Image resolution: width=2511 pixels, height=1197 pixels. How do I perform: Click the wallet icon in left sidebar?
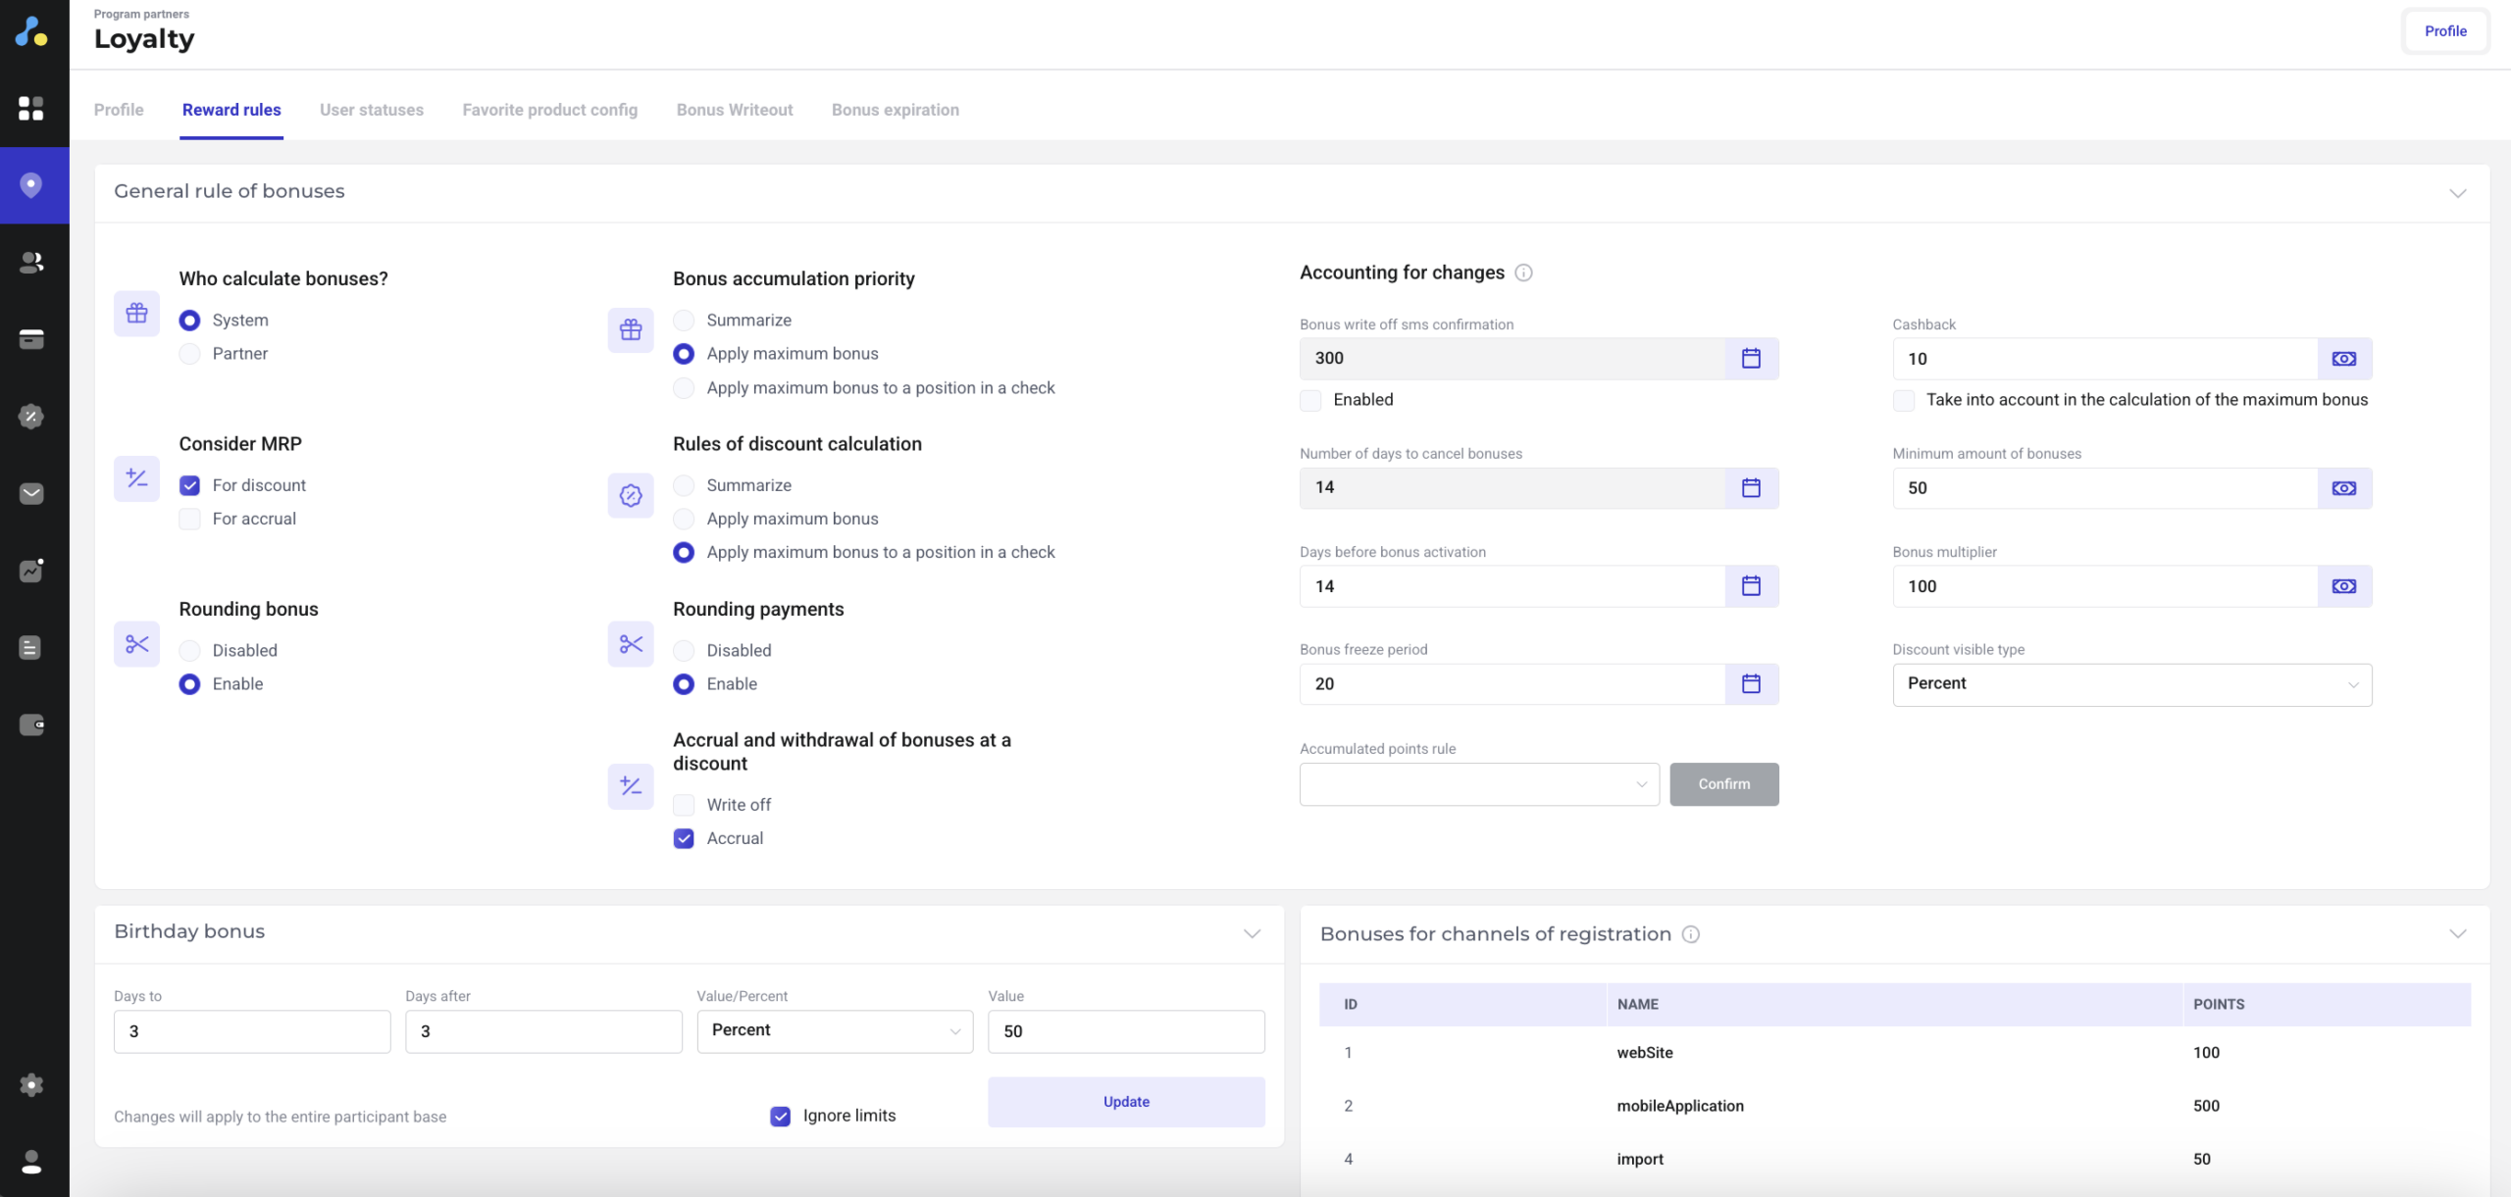coord(31,724)
